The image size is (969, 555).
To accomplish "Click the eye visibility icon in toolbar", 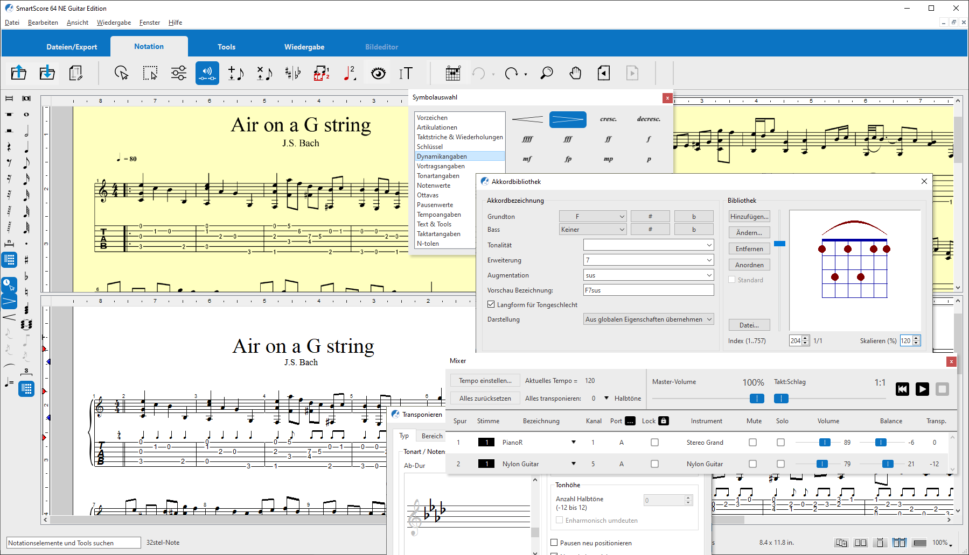I will pyautogui.click(x=378, y=73).
